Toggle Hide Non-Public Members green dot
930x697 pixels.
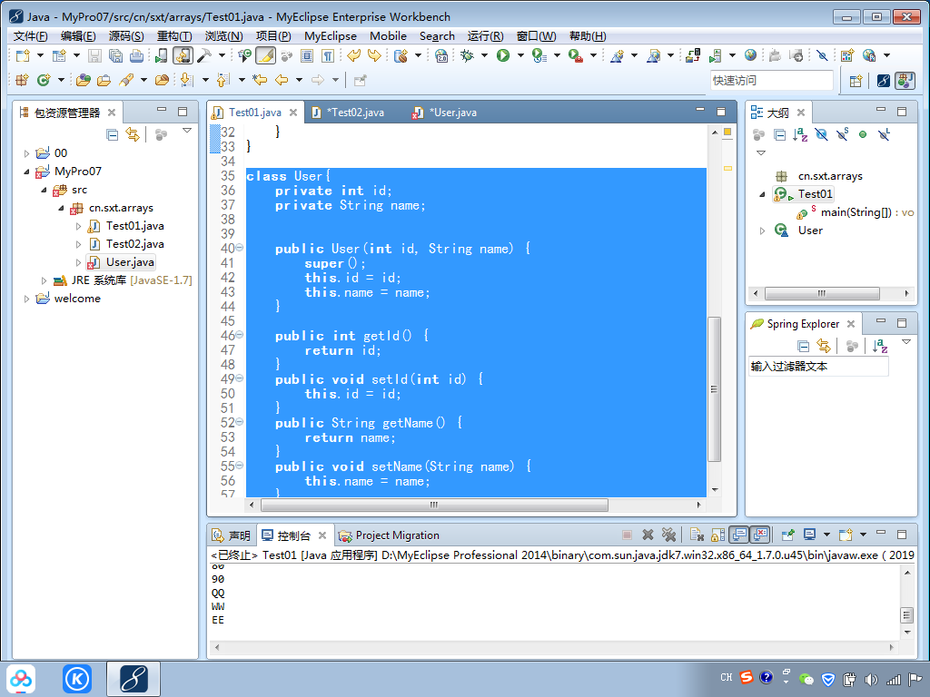coord(863,134)
